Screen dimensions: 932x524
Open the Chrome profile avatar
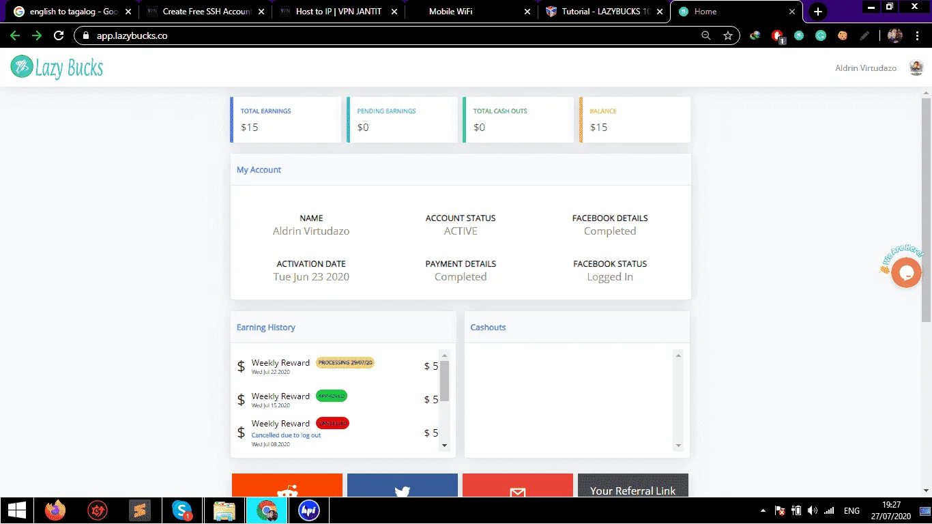(895, 35)
